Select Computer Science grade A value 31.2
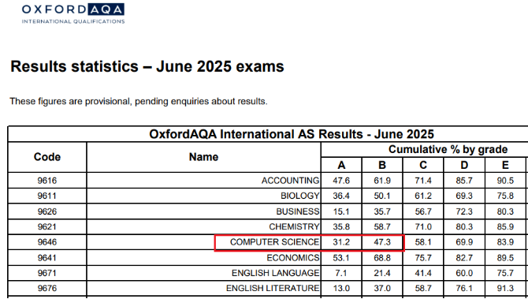 (341, 242)
